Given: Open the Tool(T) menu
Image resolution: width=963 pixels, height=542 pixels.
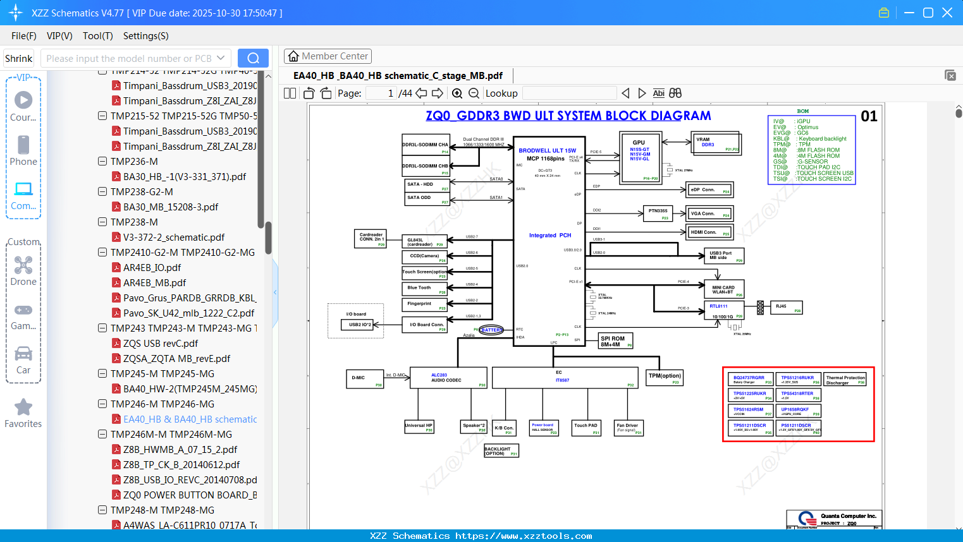Looking at the screenshot, I should [98, 36].
